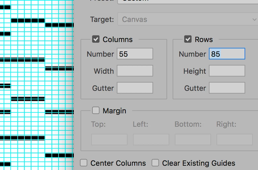Click the Number label under Rows
The width and height of the screenshot is (258, 170).
point(192,54)
